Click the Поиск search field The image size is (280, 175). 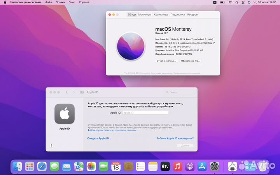(x=180, y=92)
